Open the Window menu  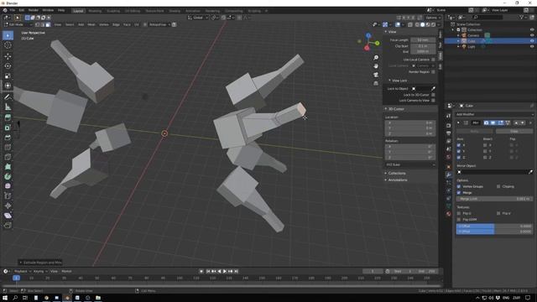pos(48,10)
